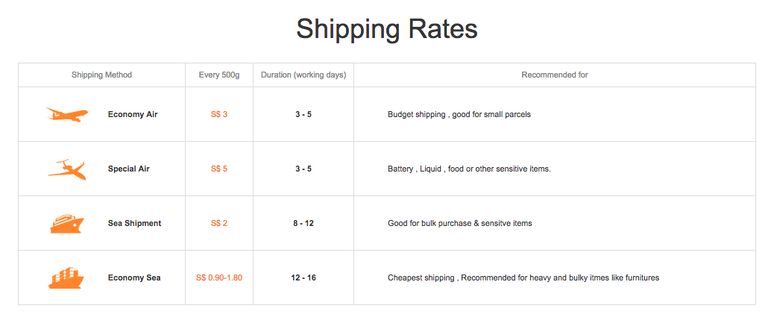Click the Economy Air airplane icon
The height and width of the screenshot is (320, 774).
(67, 114)
